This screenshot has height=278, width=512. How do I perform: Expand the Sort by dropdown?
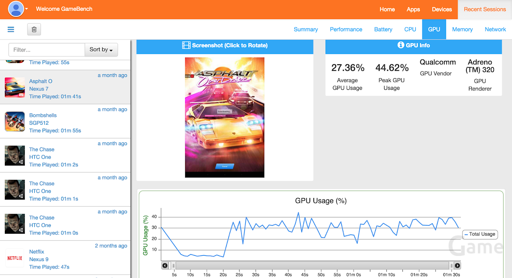pyautogui.click(x=101, y=50)
